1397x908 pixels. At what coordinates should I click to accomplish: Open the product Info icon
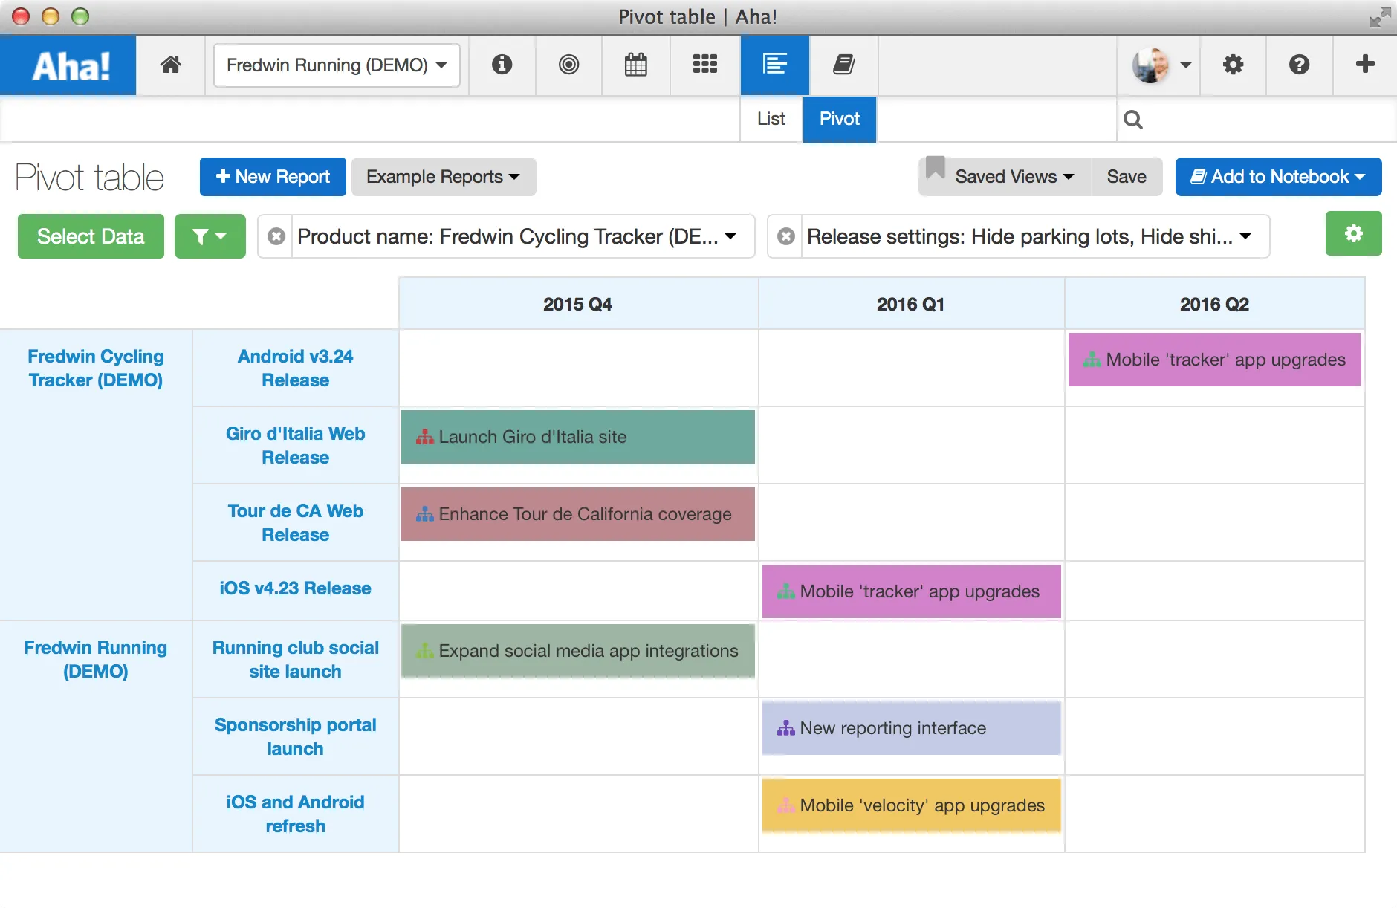[502, 65]
